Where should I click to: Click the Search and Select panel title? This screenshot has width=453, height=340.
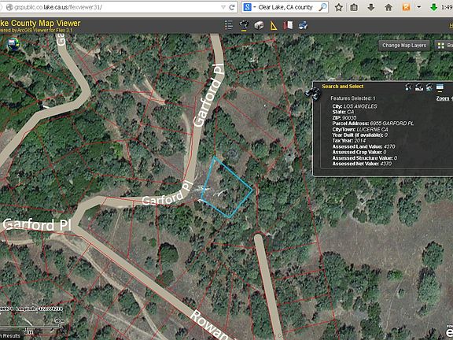343,86
